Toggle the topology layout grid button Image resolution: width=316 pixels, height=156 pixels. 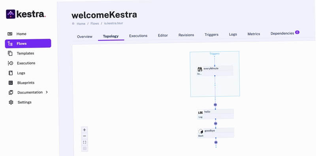point(85,149)
